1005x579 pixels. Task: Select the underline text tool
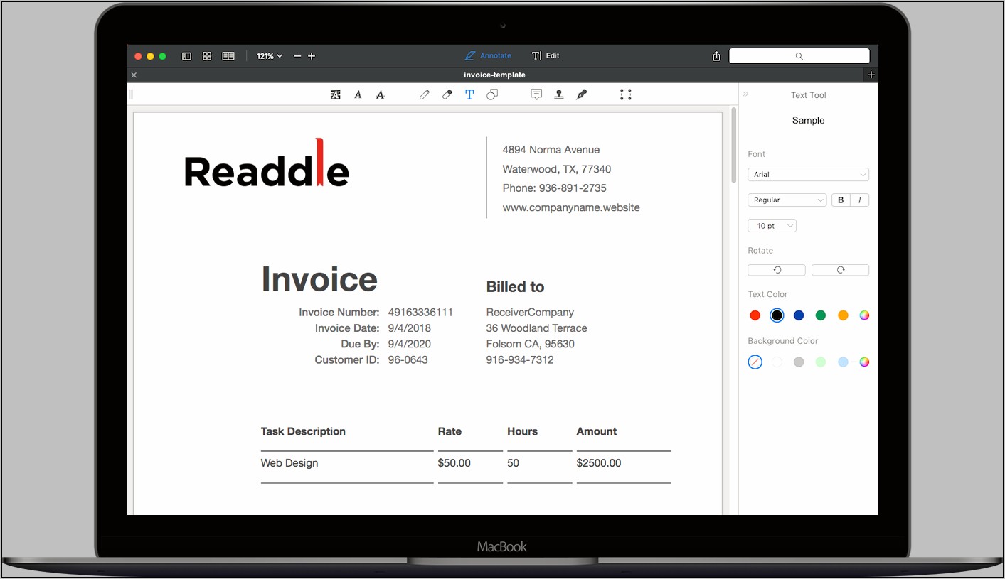tap(358, 94)
